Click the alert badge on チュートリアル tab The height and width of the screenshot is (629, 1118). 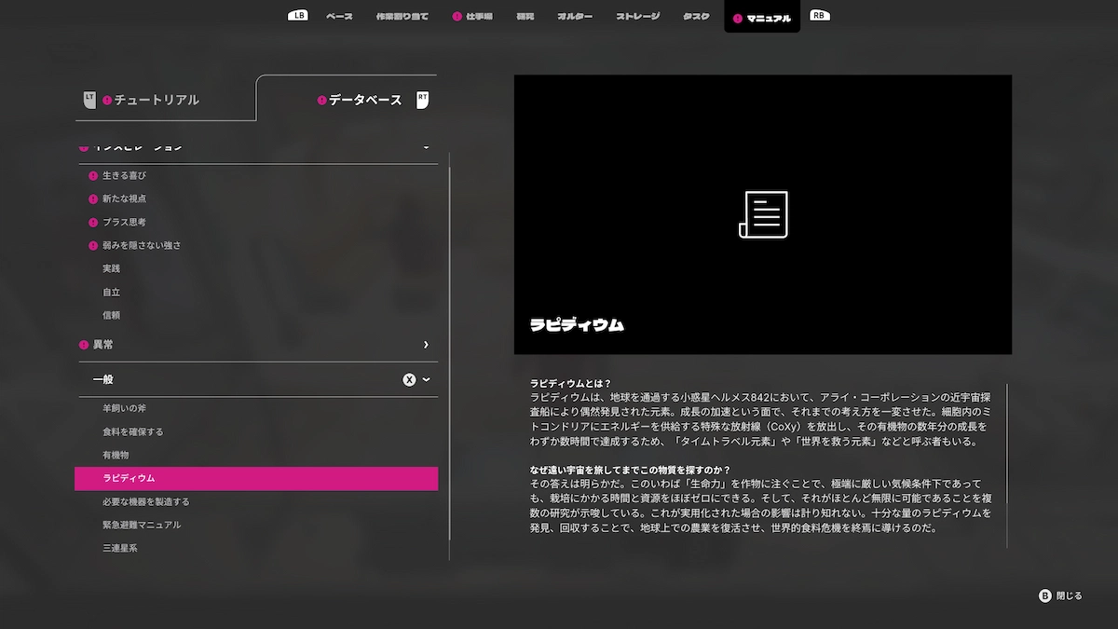(107, 100)
